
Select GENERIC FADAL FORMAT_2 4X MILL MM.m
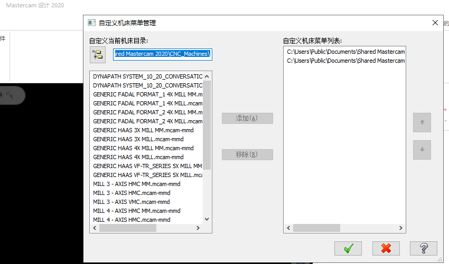point(147,112)
